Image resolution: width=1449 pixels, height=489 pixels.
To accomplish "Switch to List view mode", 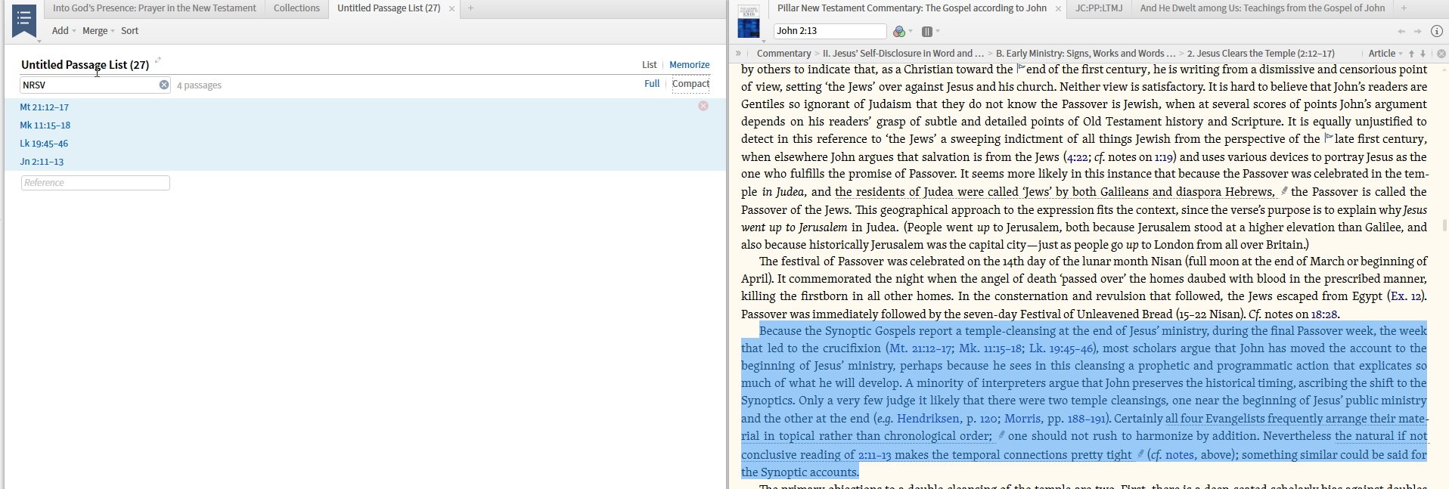I will pyautogui.click(x=649, y=65).
